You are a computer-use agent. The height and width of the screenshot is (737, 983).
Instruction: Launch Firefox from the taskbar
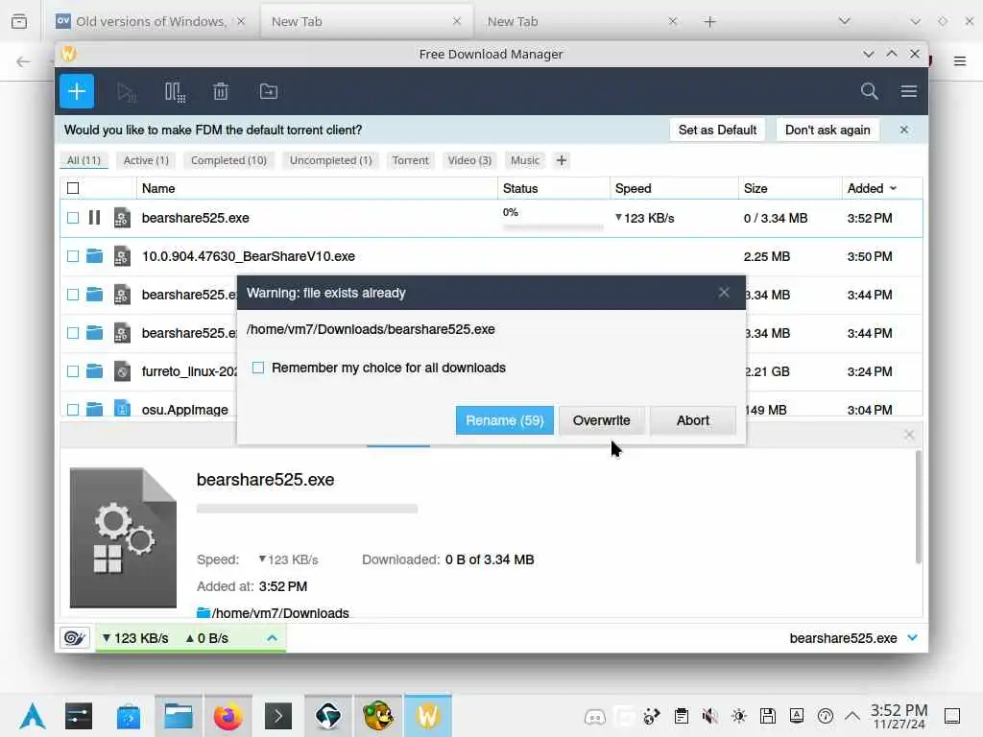click(228, 716)
